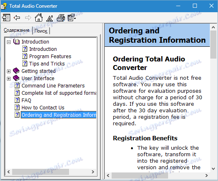The height and width of the screenshot is (181, 218).
Task: Open the Home page house icon
Action: [x=39, y=17]
